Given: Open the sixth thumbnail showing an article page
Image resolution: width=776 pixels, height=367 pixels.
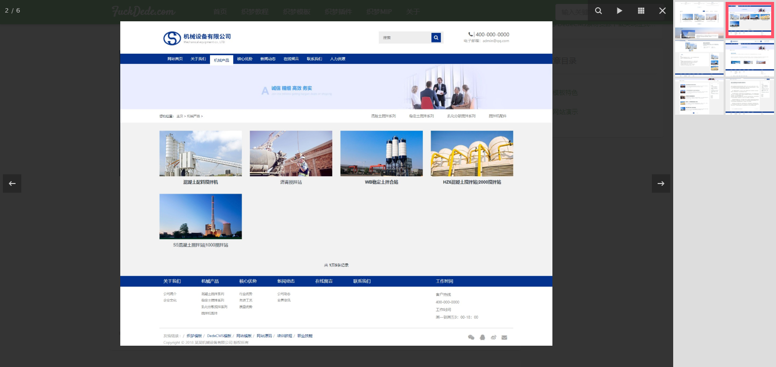Looking at the screenshot, I should [749, 96].
